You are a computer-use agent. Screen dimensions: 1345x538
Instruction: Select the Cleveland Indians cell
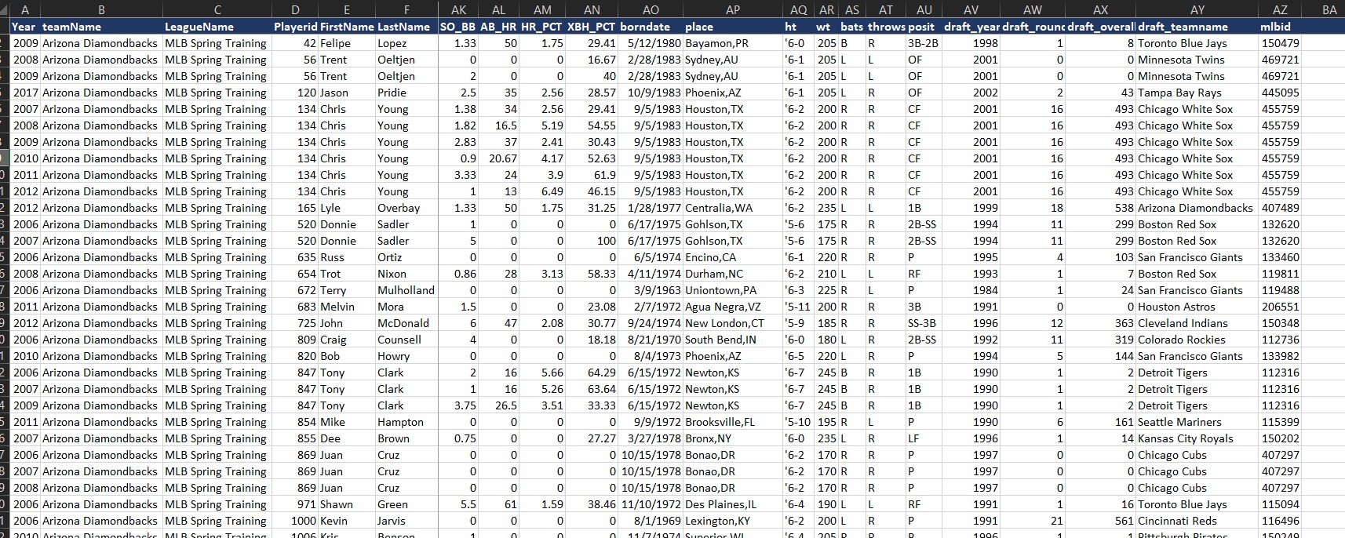[x=1183, y=323]
